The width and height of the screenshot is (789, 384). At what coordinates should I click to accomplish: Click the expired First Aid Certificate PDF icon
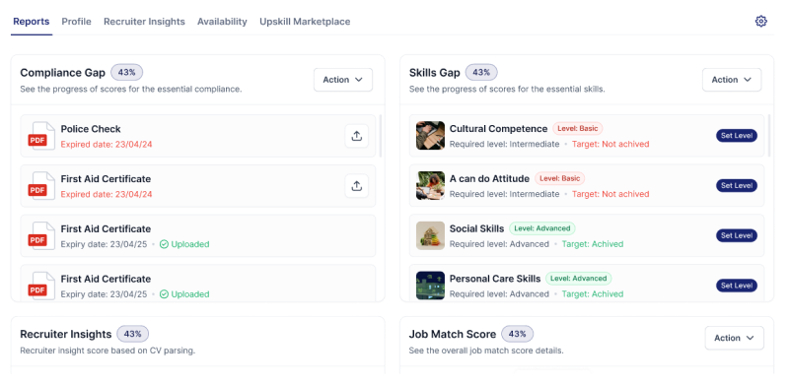[41, 186]
